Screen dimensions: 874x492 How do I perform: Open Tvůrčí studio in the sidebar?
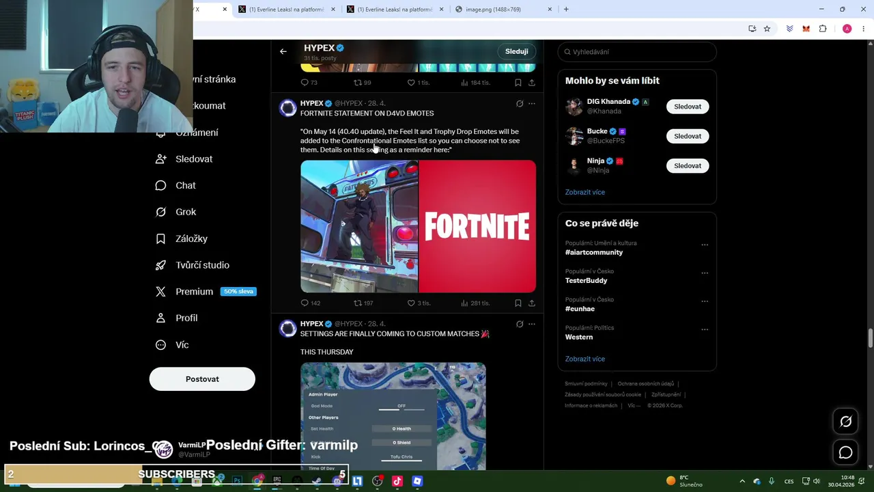193,265
